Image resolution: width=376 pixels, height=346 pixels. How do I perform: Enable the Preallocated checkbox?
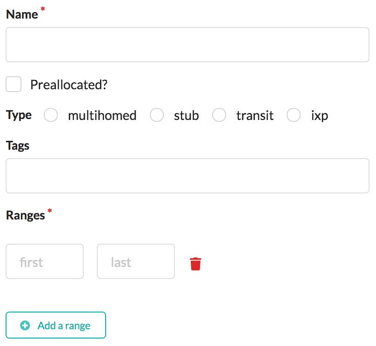point(13,84)
